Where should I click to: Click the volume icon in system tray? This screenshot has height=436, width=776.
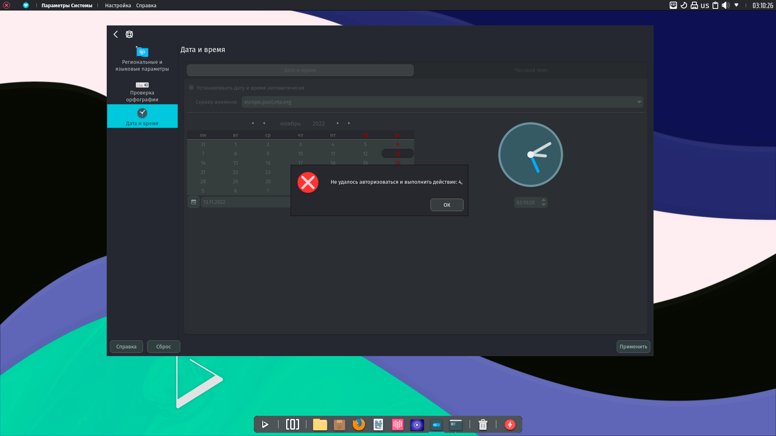(725, 5)
